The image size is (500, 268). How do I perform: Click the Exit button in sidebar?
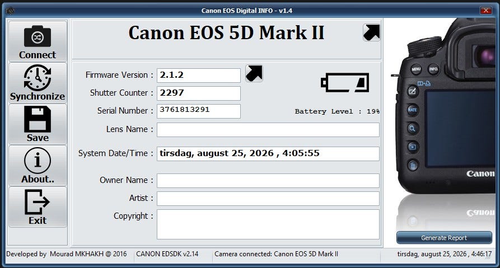pos(38,207)
